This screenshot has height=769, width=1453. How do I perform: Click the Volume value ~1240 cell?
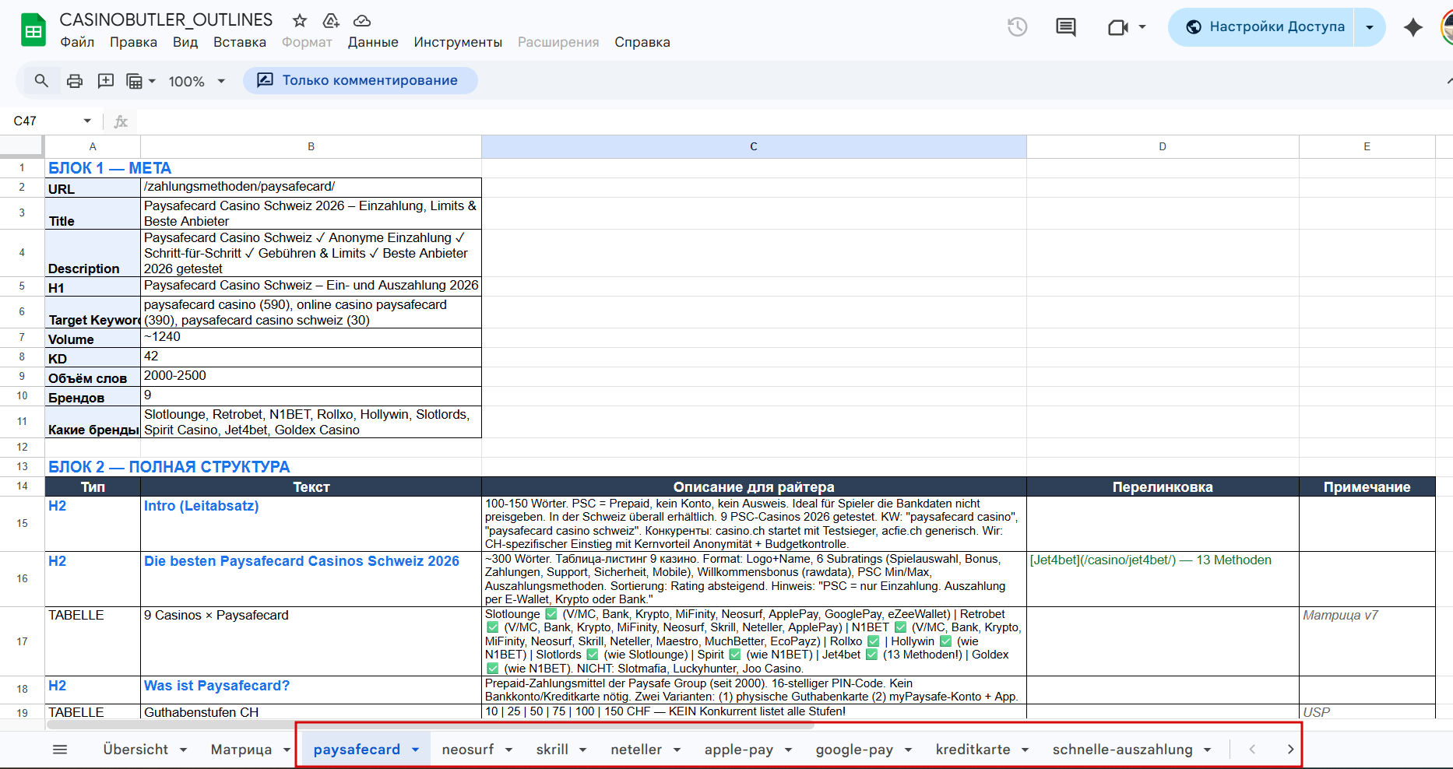coord(311,338)
